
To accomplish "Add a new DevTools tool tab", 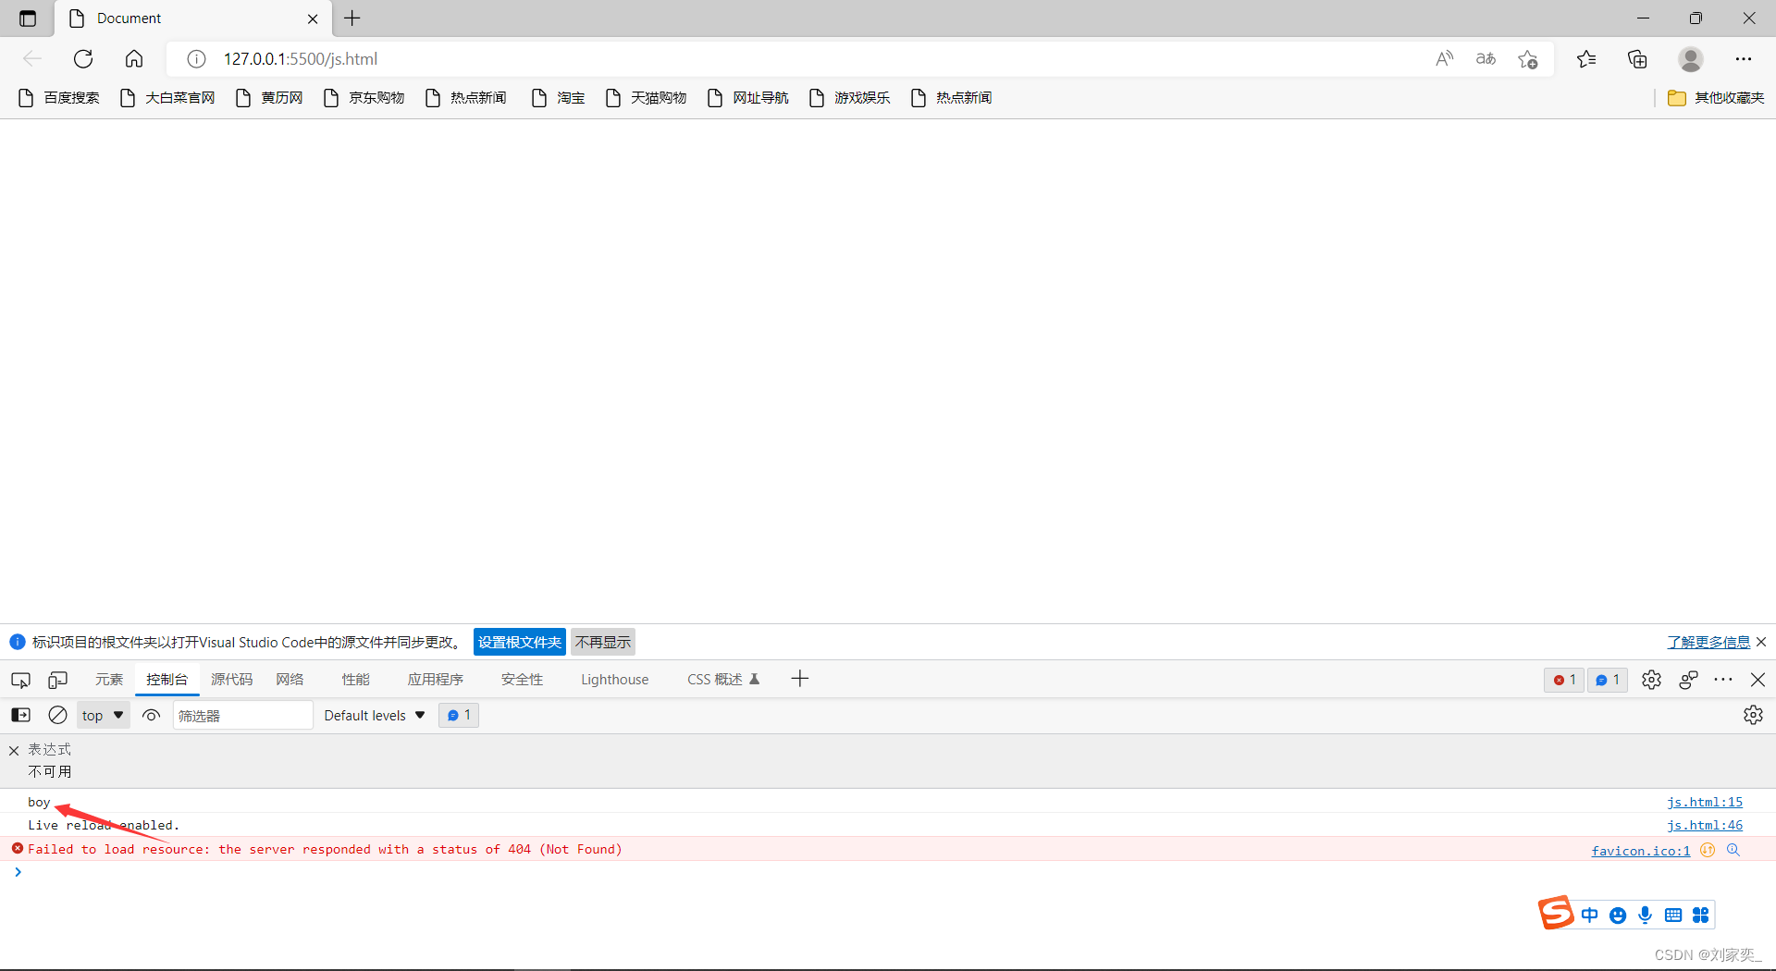I will point(800,679).
